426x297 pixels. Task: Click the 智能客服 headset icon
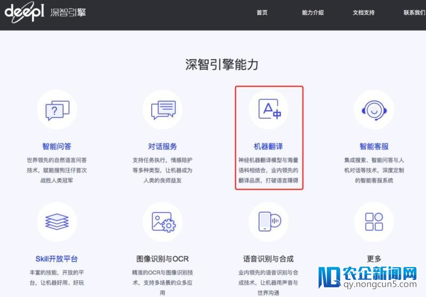tap(374, 110)
